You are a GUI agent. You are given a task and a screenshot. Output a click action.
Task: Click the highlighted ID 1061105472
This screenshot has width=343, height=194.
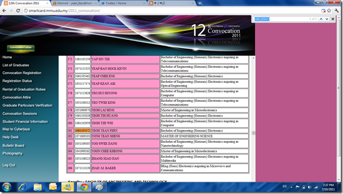click(x=83, y=131)
